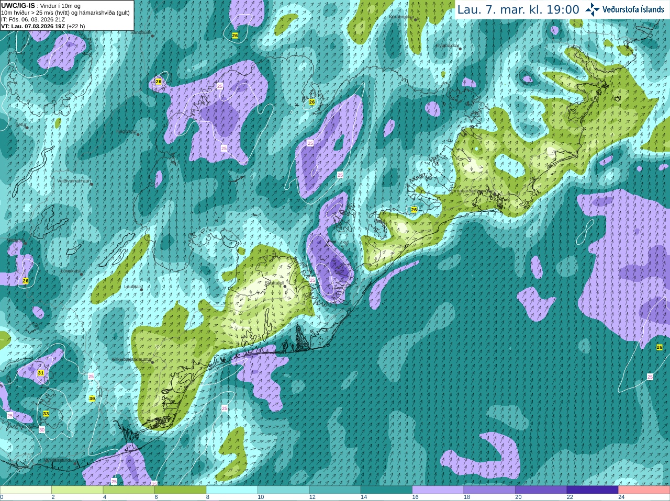Click the Hágöngur place label
This screenshot has width=670, height=501.
click(126, 131)
